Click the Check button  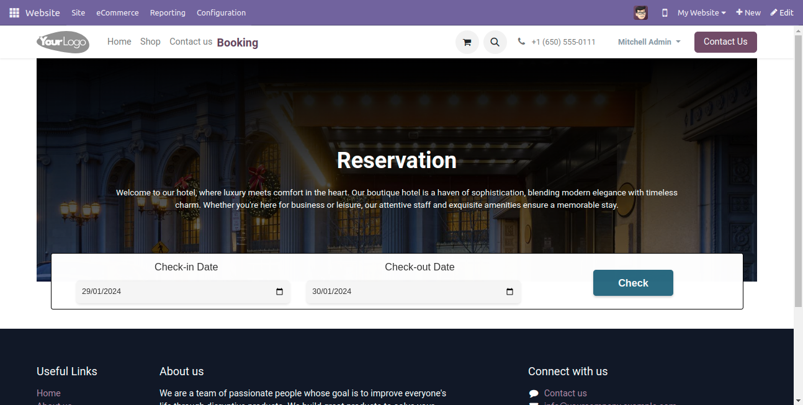633,283
